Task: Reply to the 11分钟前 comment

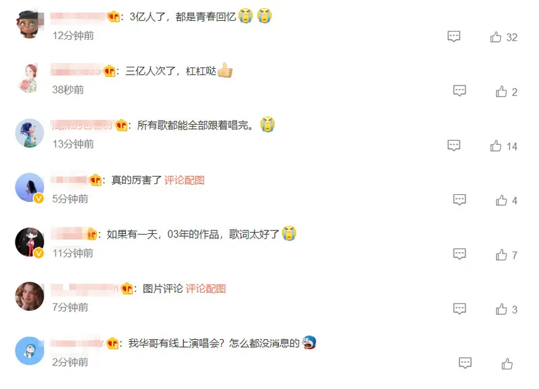Action: tap(459, 254)
